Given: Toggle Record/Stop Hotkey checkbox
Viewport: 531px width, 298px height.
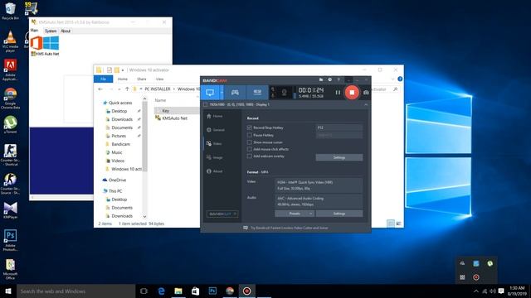Looking at the screenshot, I should (250, 127).
